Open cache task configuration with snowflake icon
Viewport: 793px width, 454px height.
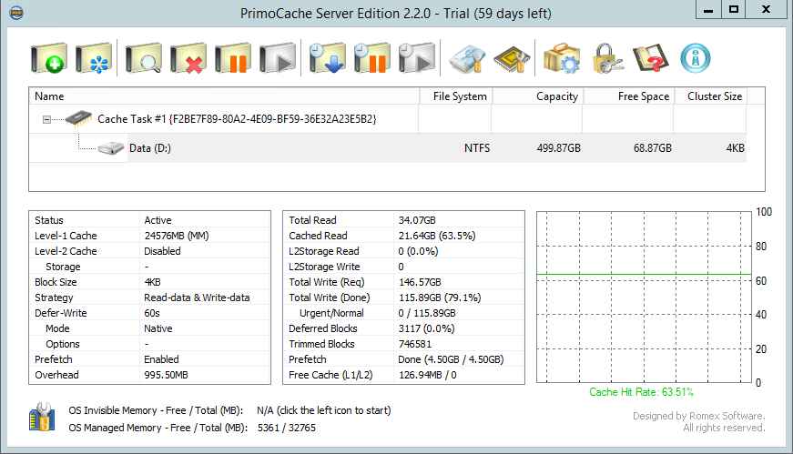click(x=94, y=59)
